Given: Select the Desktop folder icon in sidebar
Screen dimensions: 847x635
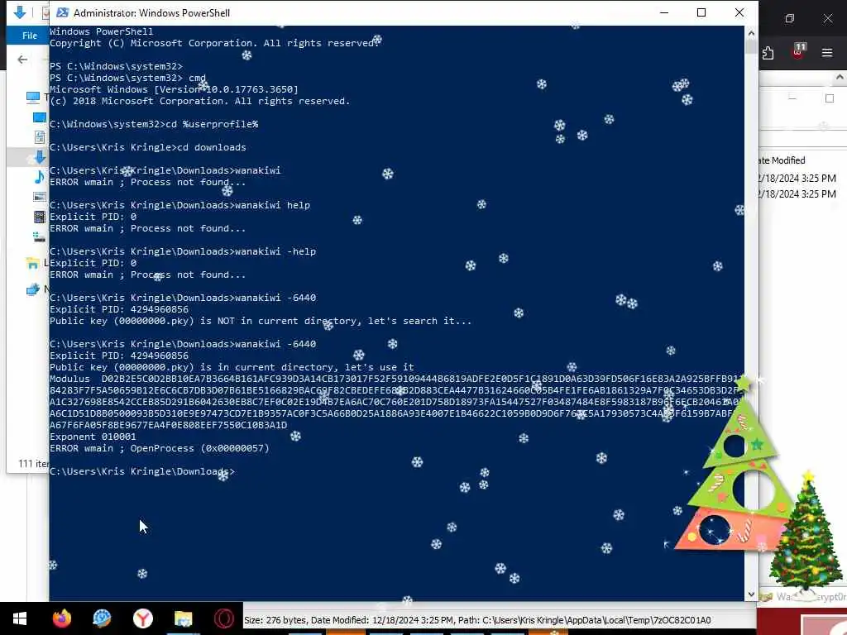Looking at the screenshot, I should tap(40, 117).
